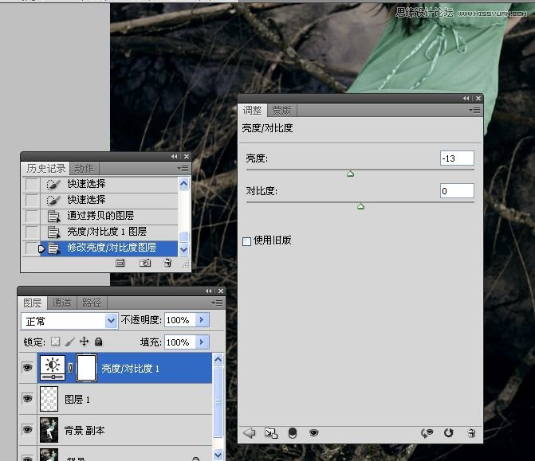Switch to the 蒙版 Masks tab

coord(281,111)
